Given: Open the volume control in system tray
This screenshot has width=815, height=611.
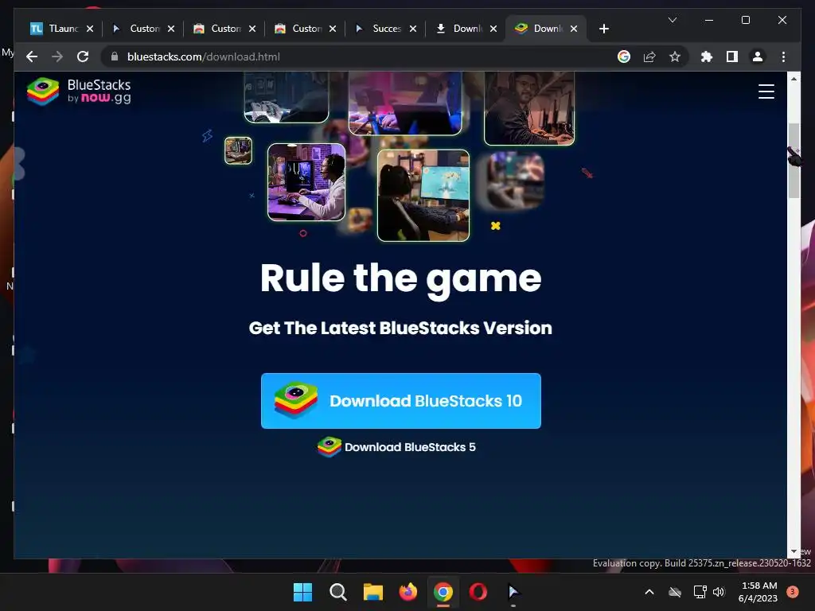Looking at the screenshot, I should click(x=719, y=592).
